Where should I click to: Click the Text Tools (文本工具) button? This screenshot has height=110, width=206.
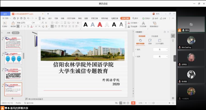125,18
